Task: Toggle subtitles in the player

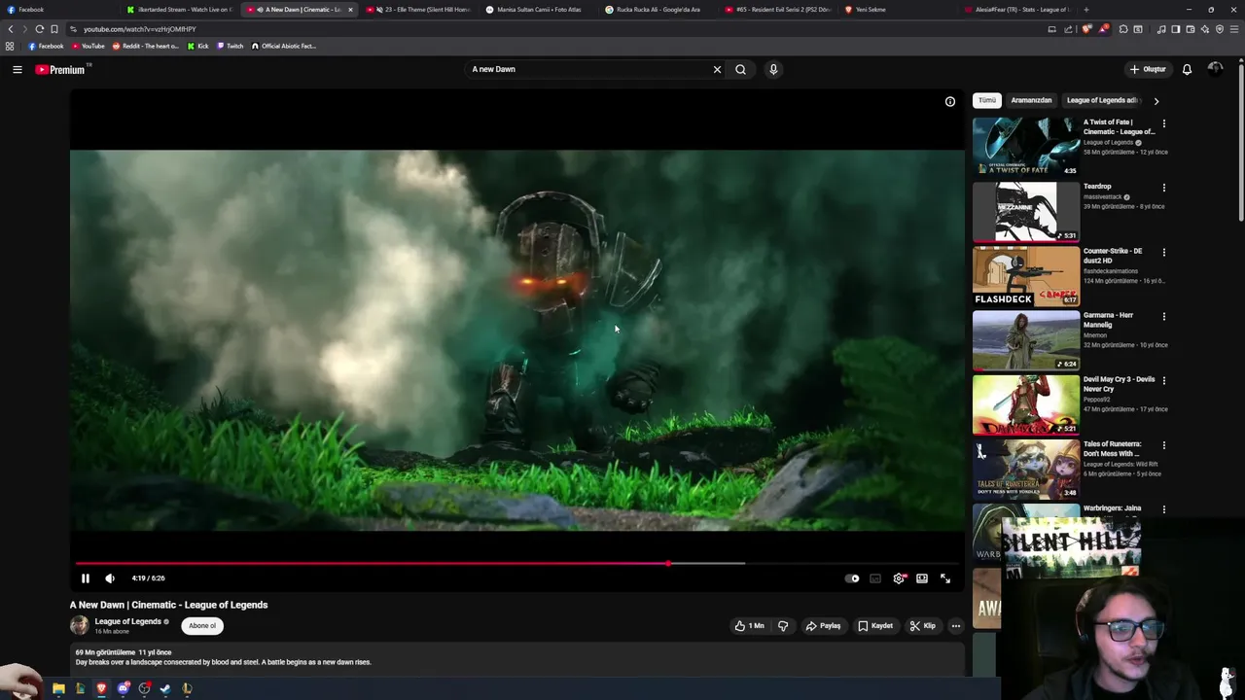Action: tap(875, 578)
